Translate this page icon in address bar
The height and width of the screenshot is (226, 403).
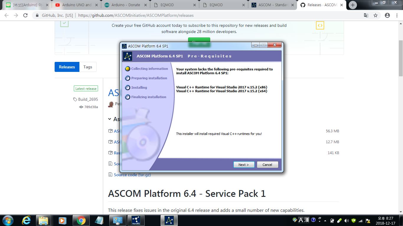coord(366,15)
